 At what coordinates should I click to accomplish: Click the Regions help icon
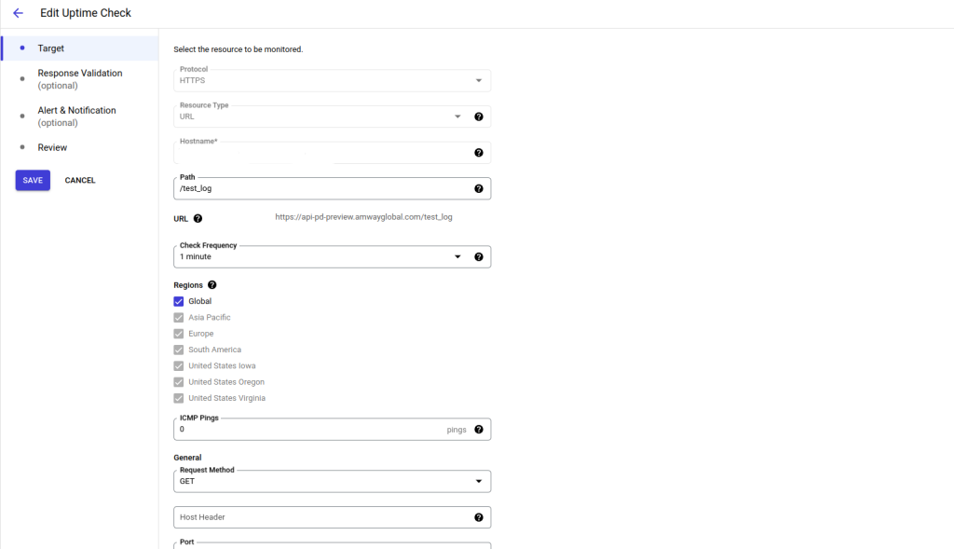(211, 284)
